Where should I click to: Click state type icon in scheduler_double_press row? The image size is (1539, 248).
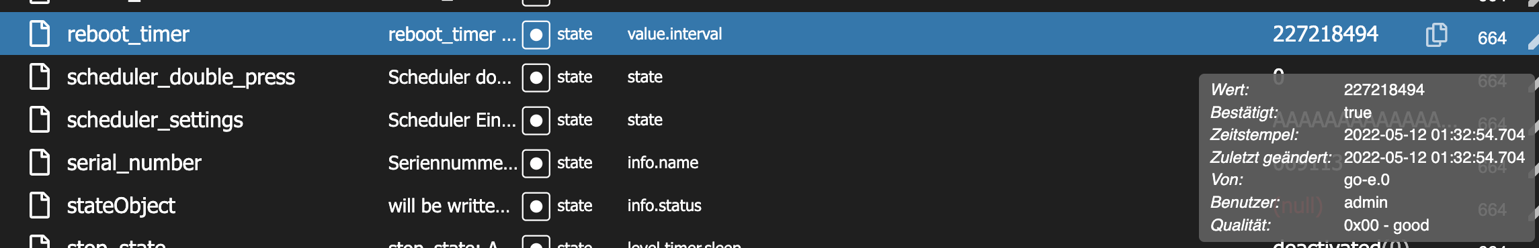click(536, 77)
